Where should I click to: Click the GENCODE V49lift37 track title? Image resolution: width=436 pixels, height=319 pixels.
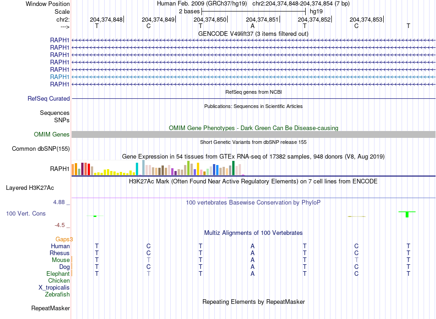click(x=253, y=34)
